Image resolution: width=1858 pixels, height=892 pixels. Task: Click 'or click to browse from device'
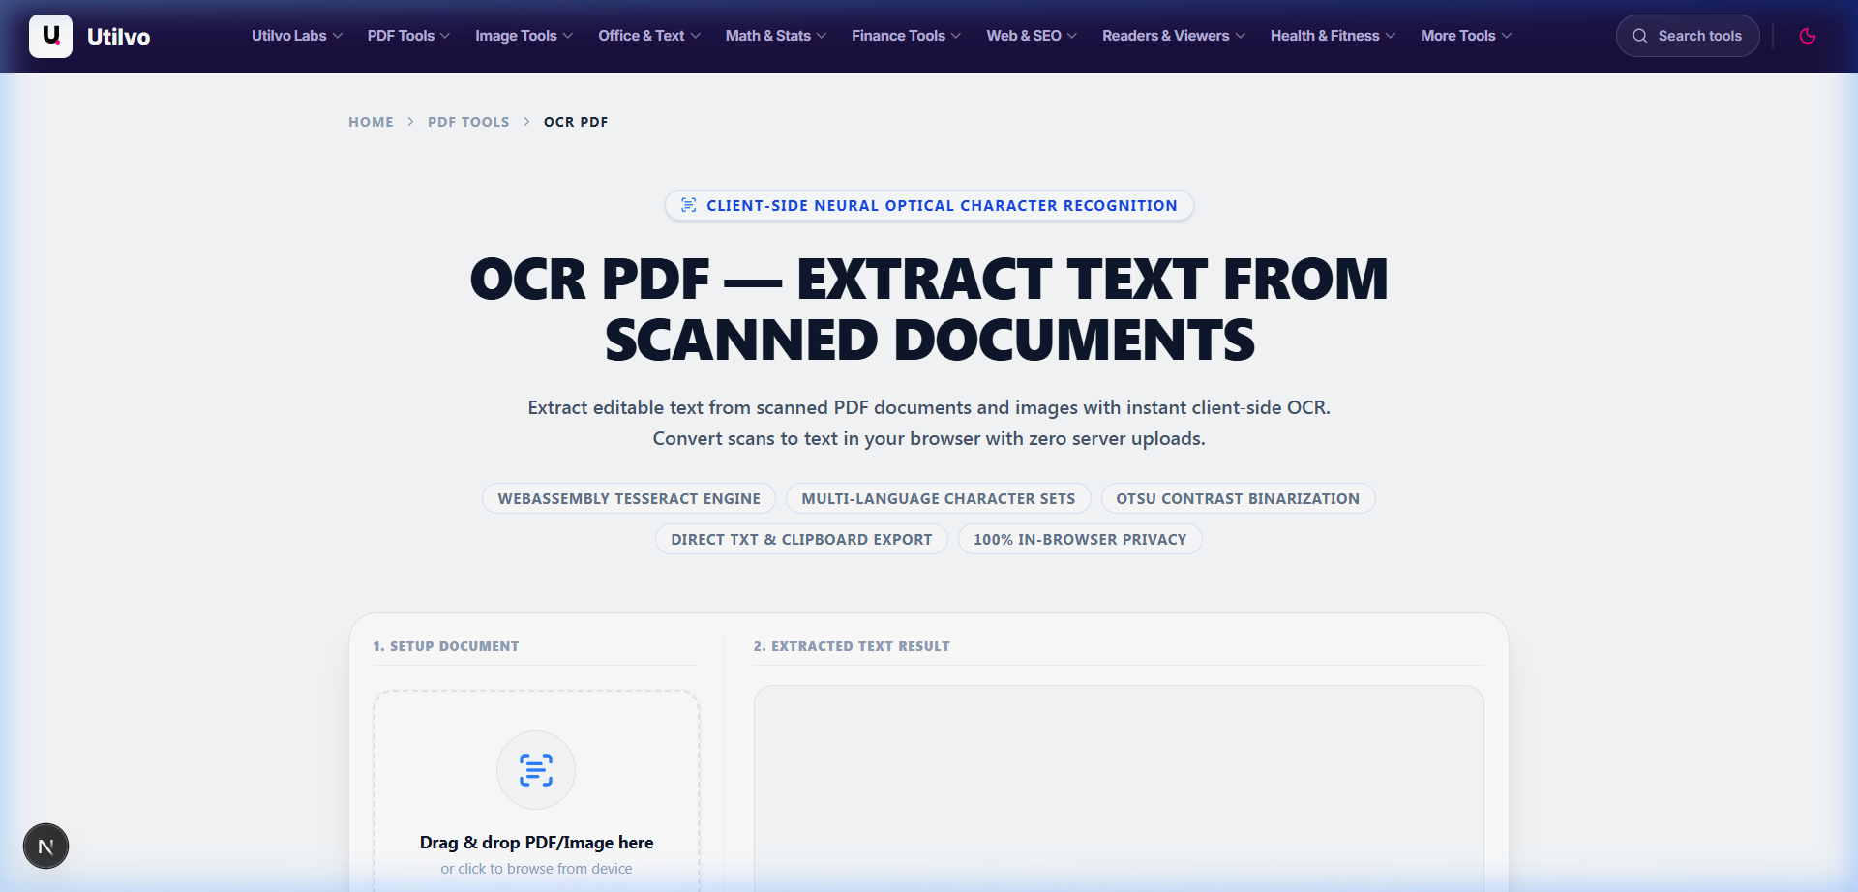click(536, 869)
